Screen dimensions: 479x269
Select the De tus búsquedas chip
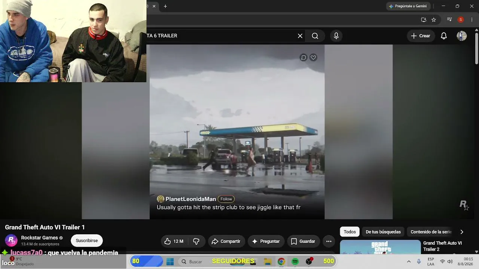click(x=383, y=232)
